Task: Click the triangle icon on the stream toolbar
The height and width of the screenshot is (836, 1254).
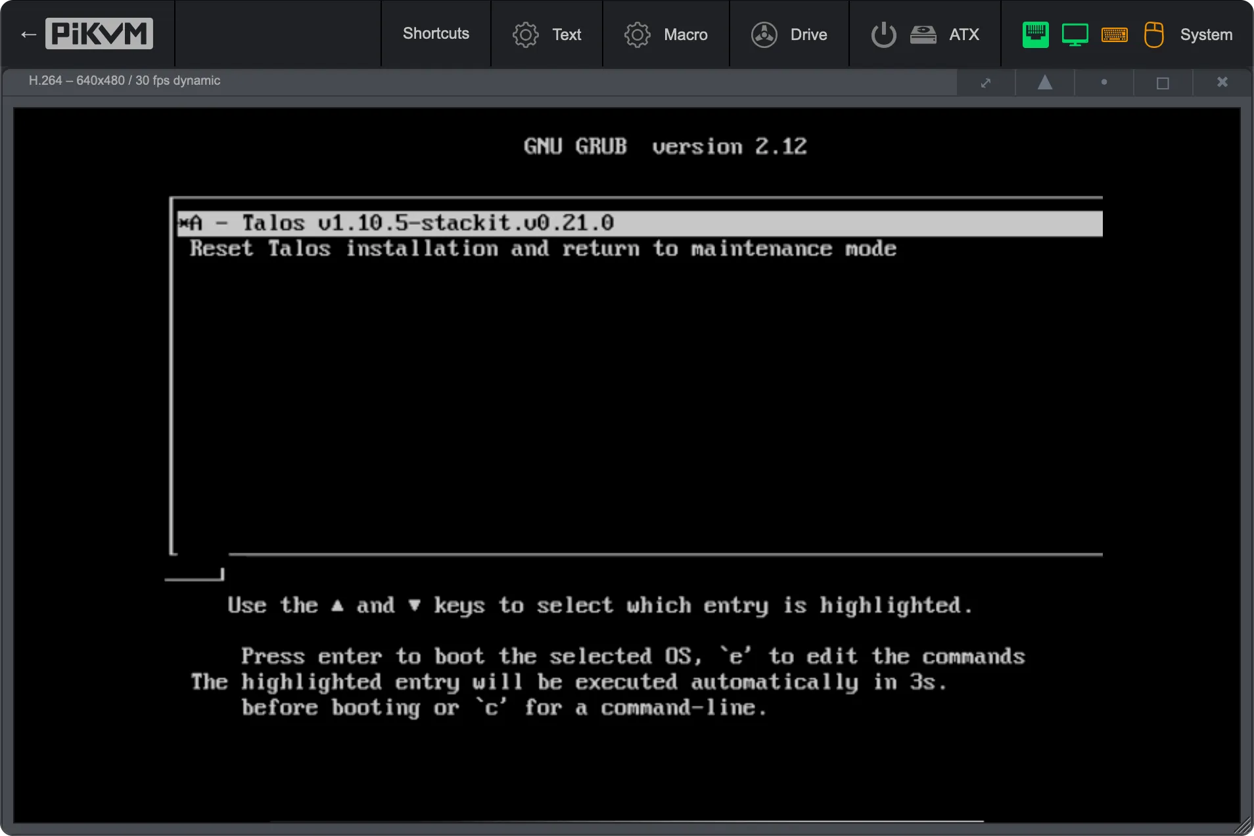Action: tap(1045, 82)
